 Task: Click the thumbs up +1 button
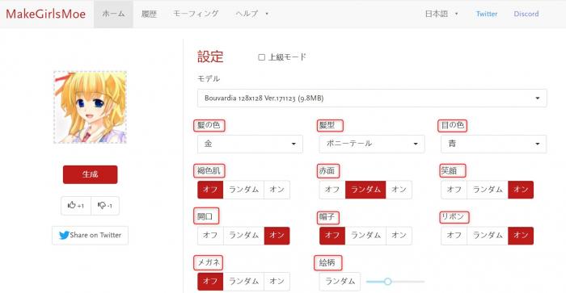tap(76, 206)
